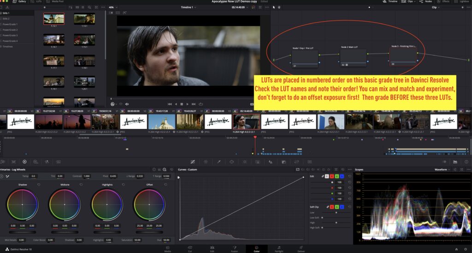Image resolution: width=472 pixels, height=253 pixels.
Task: Mute viewer audio
Action: tap(127, 104)
